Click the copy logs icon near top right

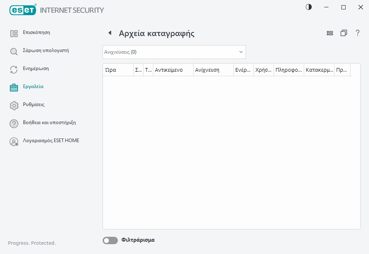click(x=344, y=33)
